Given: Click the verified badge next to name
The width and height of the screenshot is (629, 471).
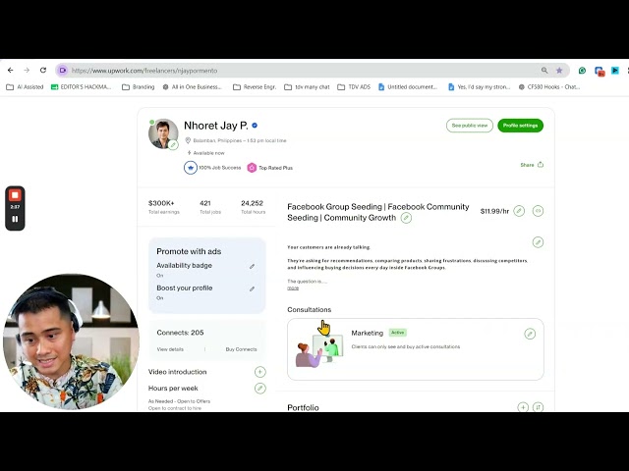Looking at the screenshot, I should click(255, 126).
